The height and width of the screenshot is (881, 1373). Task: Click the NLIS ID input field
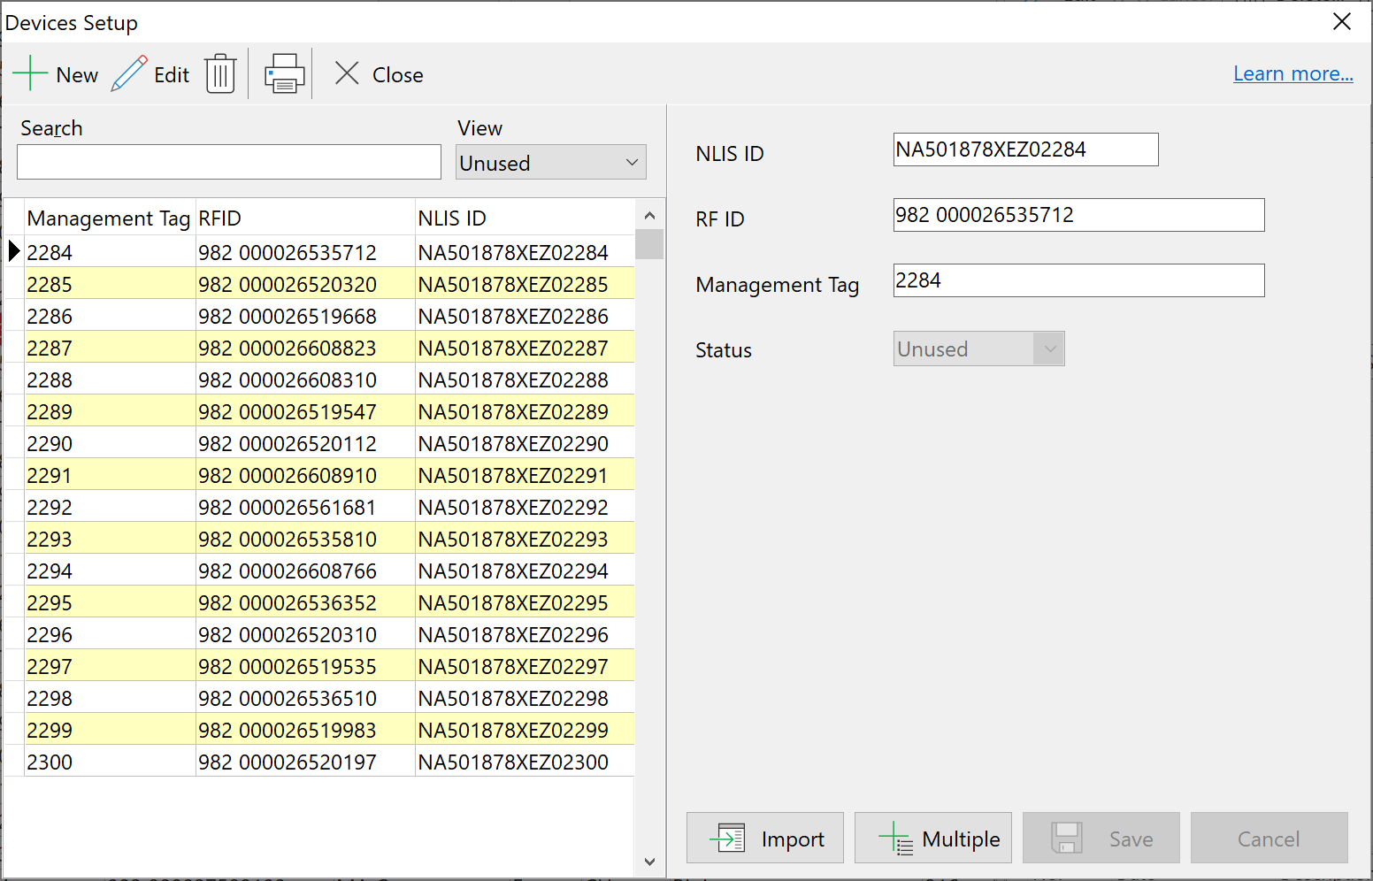click(1026, 149)
